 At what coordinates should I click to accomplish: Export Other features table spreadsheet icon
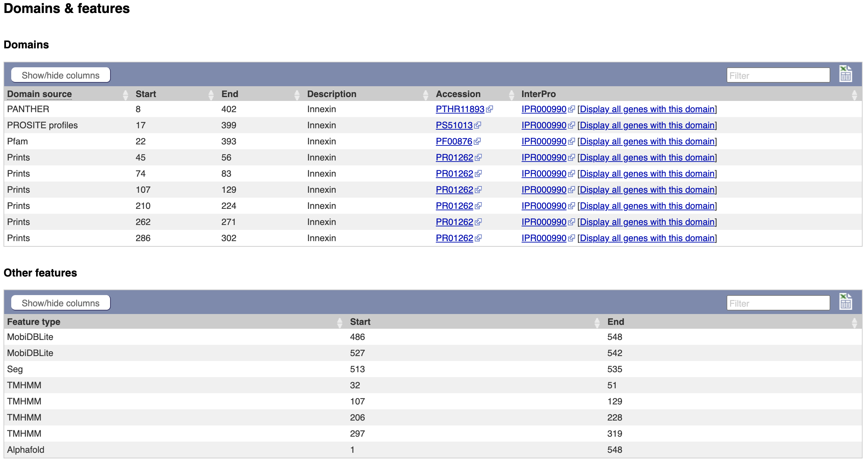(845, 302)
